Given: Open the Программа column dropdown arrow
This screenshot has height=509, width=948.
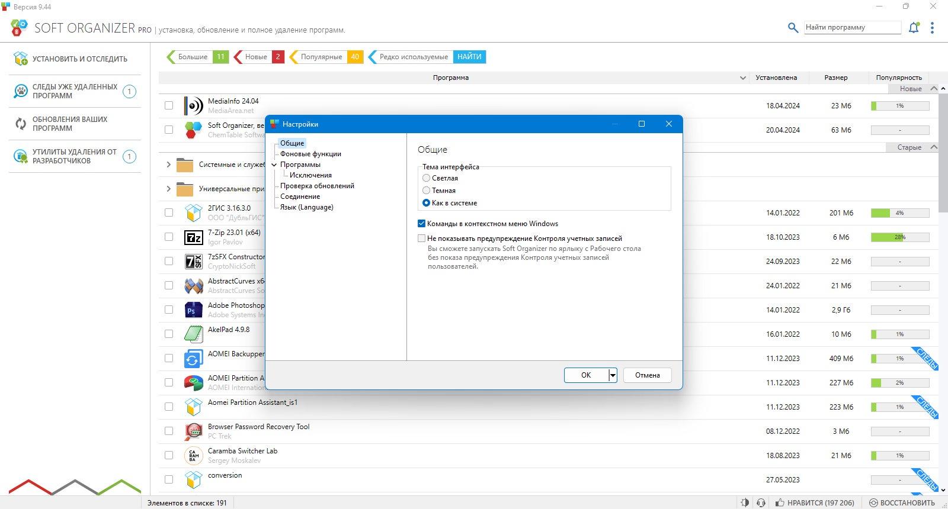Looking at the screenshot, I should tap(743, 78).
